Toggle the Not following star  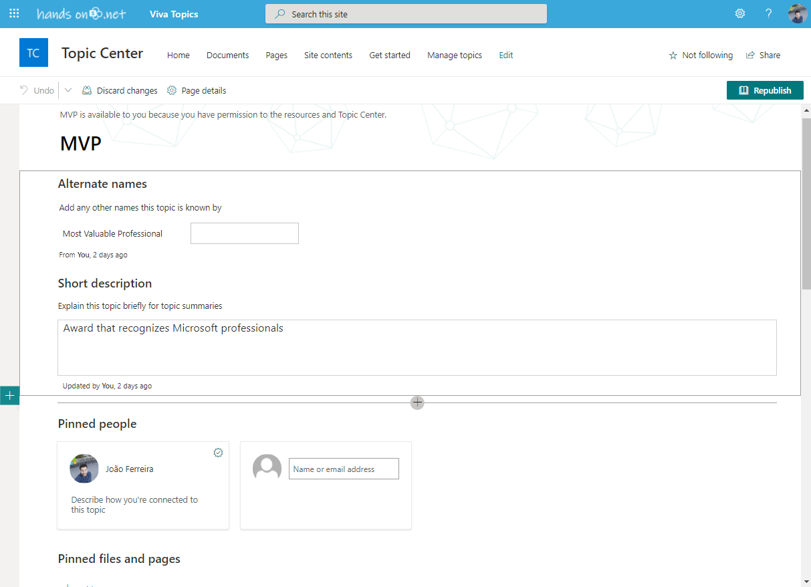(701, 55)
